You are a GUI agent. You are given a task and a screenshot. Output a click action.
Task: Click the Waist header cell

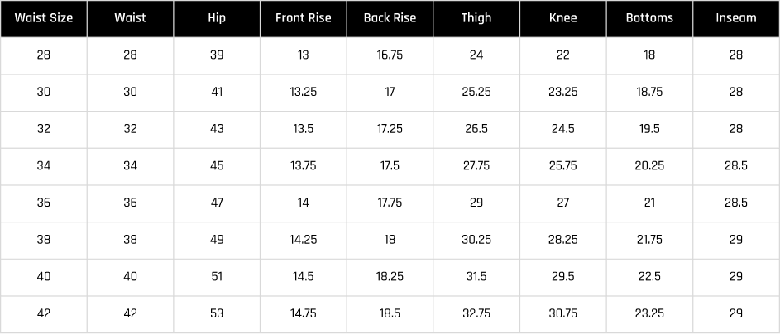[131, 18]
